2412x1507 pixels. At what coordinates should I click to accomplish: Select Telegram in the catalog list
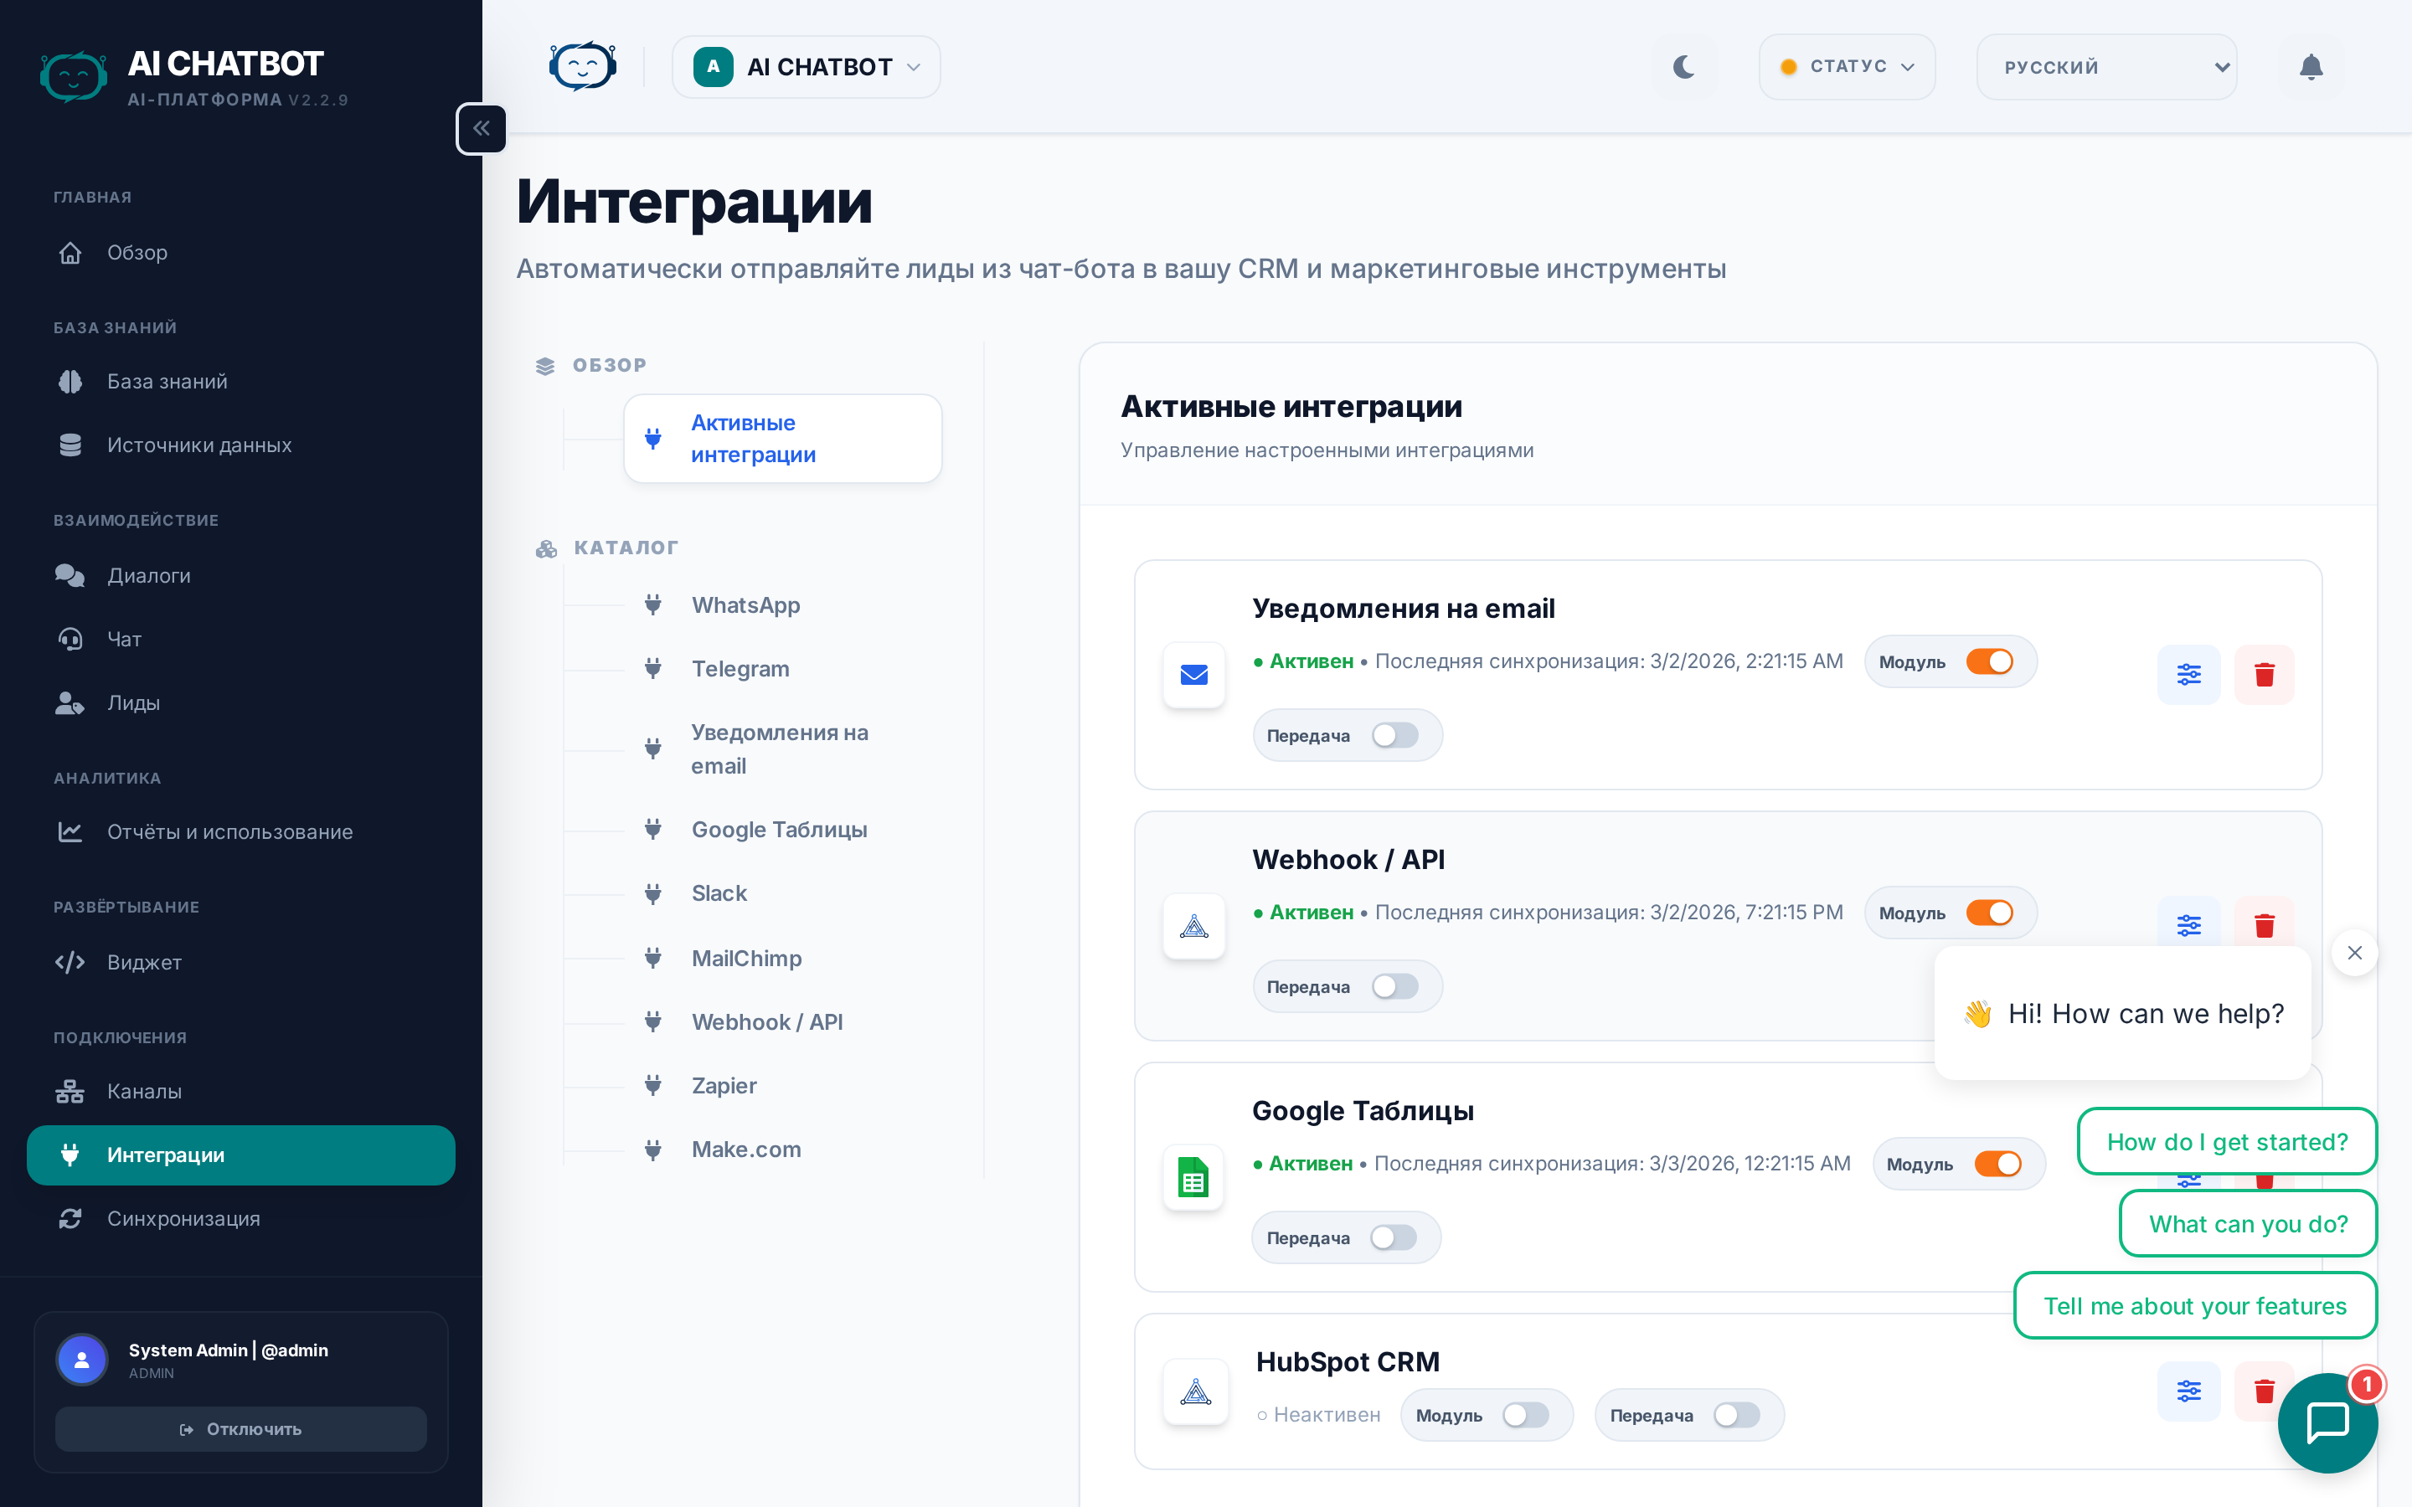click(x=740, y=669)
